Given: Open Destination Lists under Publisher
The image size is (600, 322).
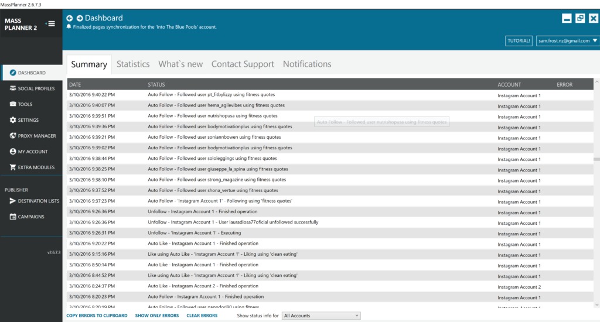Looking at the screenshot, I should pos(32,201).
